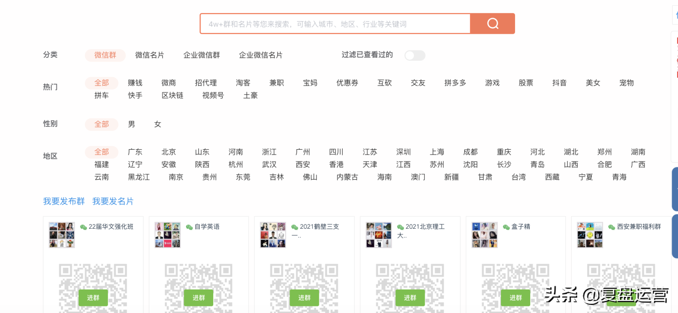Filter region by 北京
678x313 pixels.
point(169,152)
